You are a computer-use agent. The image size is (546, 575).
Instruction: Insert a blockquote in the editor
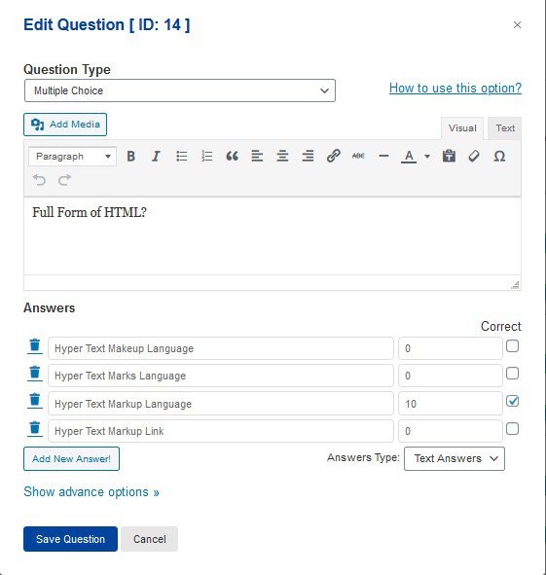[232, 157]
